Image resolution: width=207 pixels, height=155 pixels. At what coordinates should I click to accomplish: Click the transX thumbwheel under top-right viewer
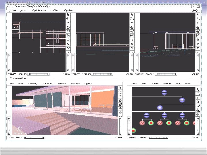point(166,74)
